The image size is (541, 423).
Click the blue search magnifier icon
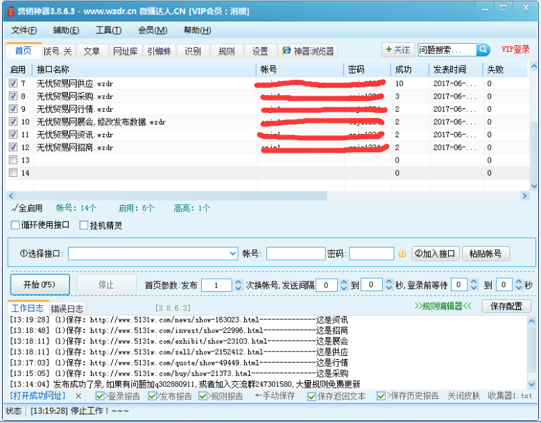(483, 50)
